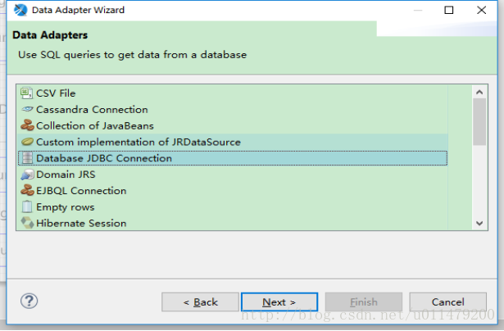Return with the Back button
Viewport: 504px width, 331px height.
point(200,302)
